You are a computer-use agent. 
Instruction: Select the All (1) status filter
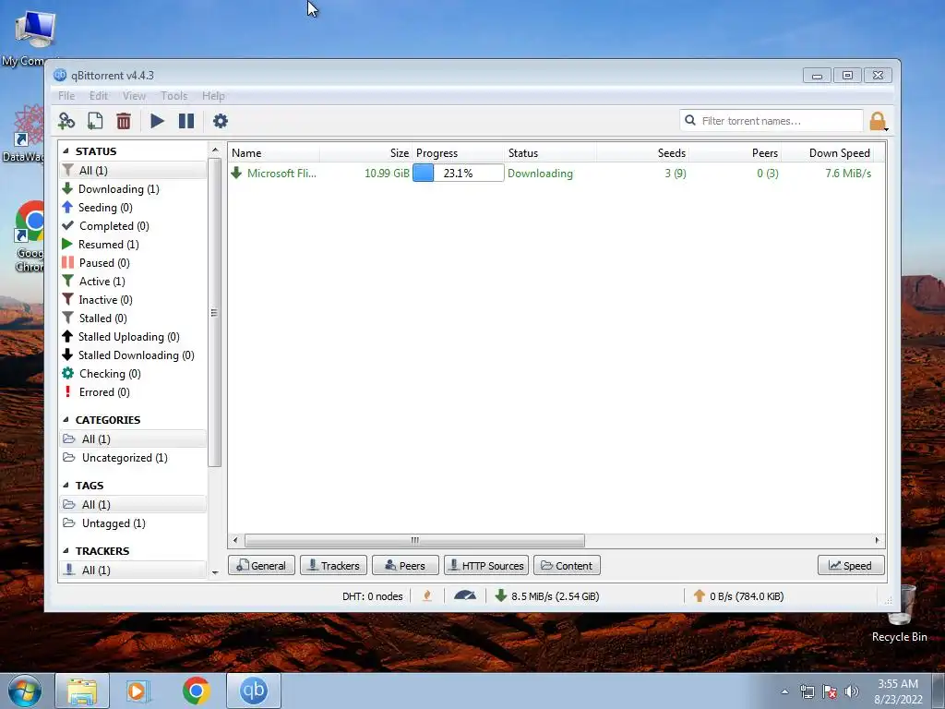pos(133,171)
